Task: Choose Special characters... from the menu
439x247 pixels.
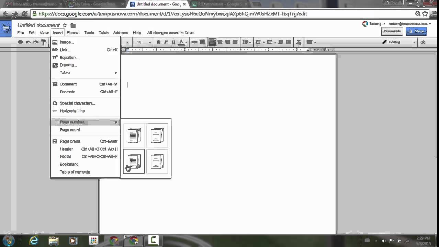Action: 86,103
